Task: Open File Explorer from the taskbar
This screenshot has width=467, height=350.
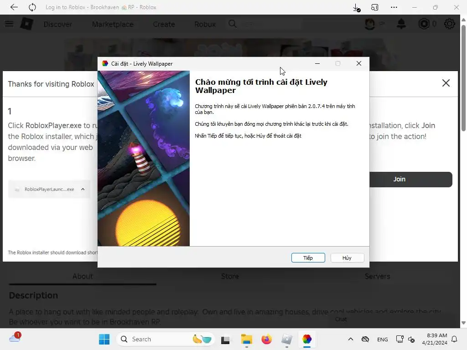Action: pos(247,339)
